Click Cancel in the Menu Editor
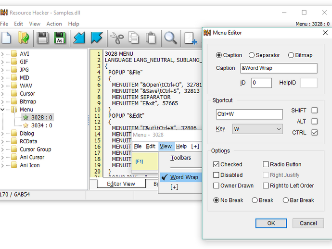The image size is (332, 249). [x=308, y=223]
